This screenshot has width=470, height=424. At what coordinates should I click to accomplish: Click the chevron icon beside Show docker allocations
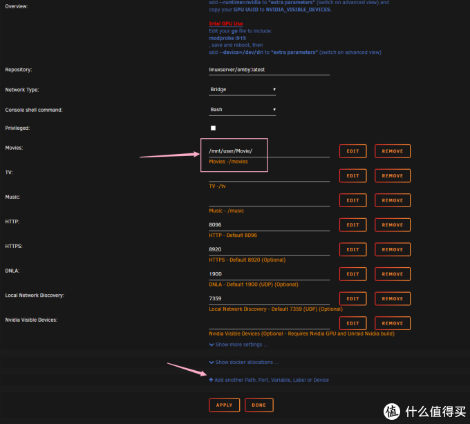211,363
